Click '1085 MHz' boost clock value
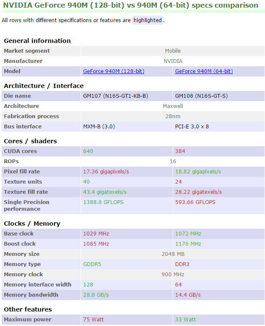The width and height of the screenshot is (265, 326). [x=96, y=244]
